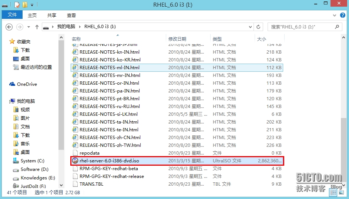349x199 pixels.
Task: Click the search magnifier icon
Action: click(x=337, y=27)
